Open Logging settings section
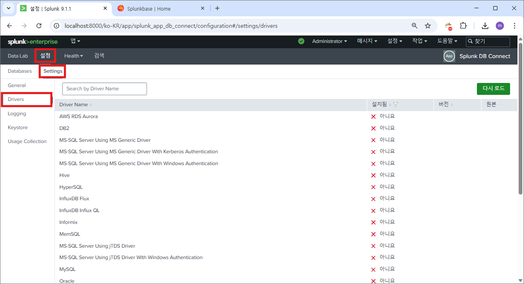524x284 pixels. point(17,114)
